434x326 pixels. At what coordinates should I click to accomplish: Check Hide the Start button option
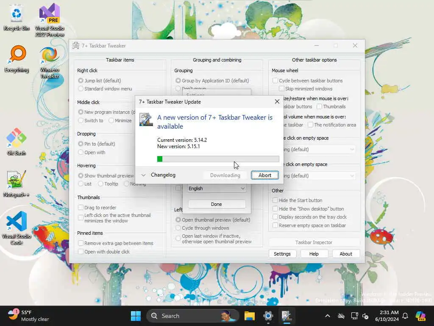click(x=275, y=200)
